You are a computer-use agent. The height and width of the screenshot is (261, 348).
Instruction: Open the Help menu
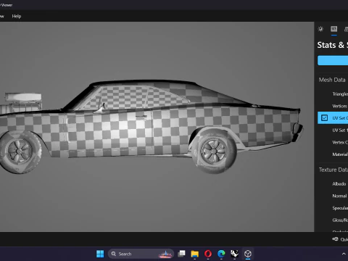[17, 16]
